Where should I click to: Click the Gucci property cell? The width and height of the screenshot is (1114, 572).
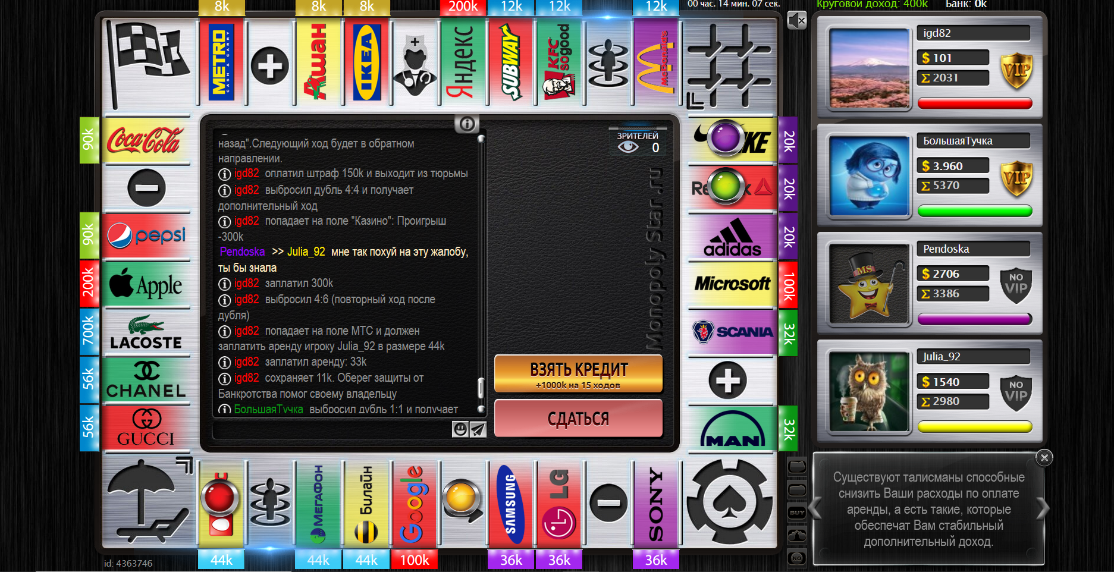pos(146,429)
